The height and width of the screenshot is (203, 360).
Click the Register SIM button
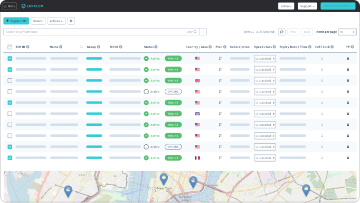click(16, 21)
